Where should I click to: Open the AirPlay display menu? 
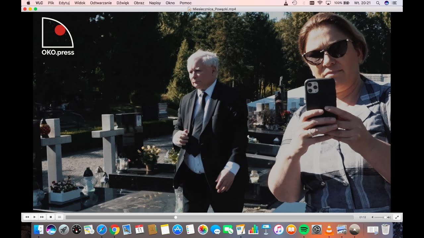pos(328,3)
